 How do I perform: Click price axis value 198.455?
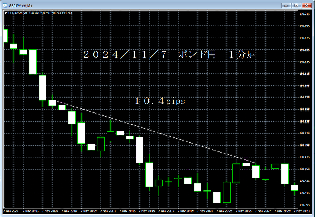305,169
